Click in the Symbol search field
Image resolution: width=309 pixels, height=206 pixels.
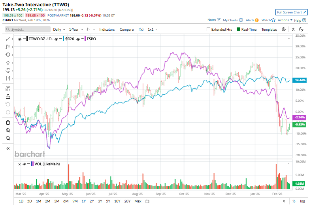coord(30,29)
